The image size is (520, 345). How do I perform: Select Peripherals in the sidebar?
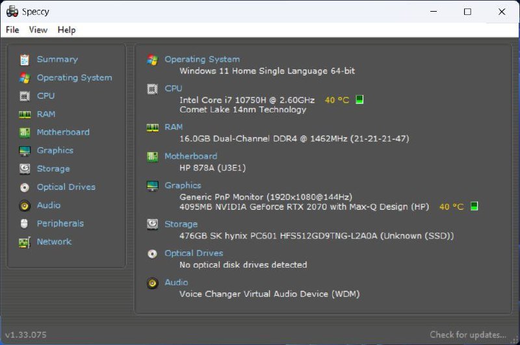pyautogui.click(x=60, y=224)
